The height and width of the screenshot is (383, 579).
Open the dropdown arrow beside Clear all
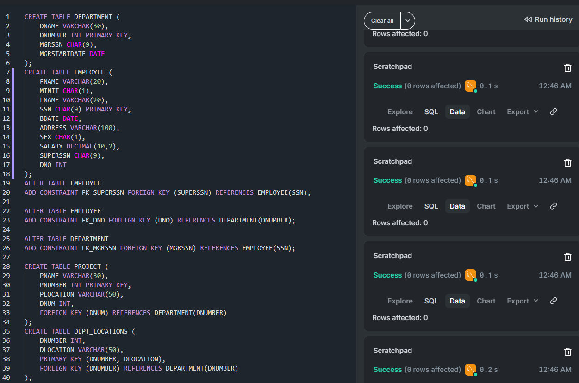tap(408, 21)
